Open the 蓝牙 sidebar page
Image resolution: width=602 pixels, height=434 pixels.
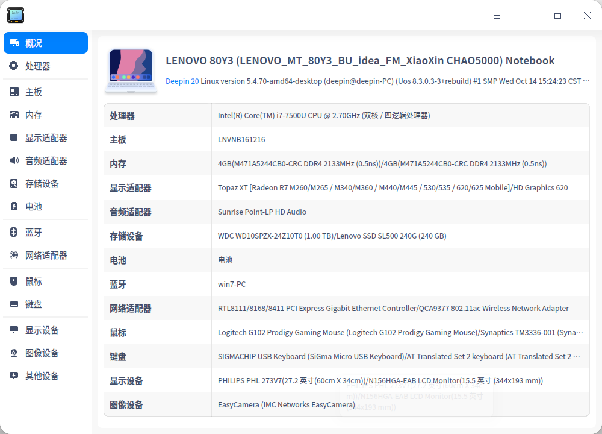[x=46, y=232]
